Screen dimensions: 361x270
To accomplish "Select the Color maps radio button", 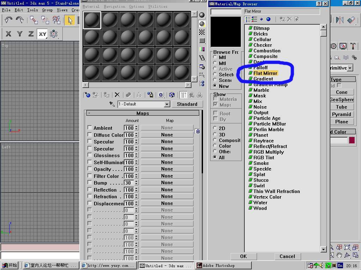I will pyautogui.click(x=215, y=146).
